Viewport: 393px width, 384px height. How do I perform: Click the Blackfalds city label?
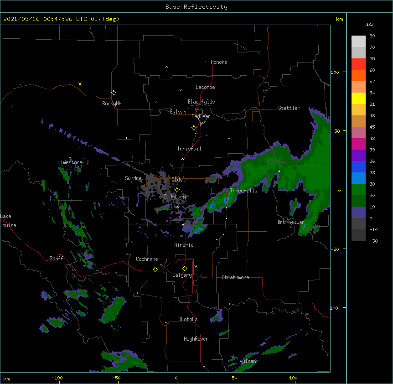click(201, 102)
